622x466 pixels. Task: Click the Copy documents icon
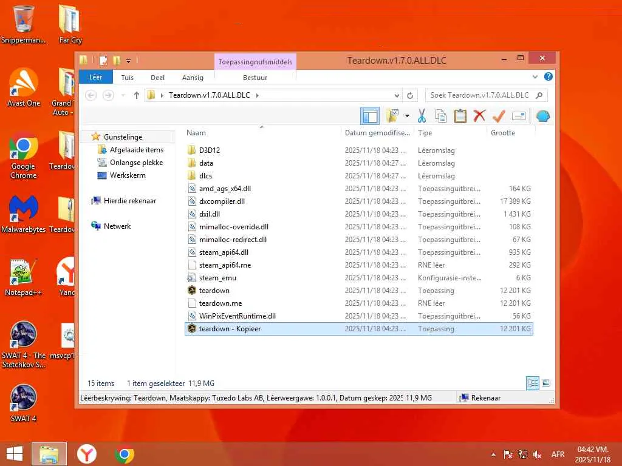click(x=441, y=116)
